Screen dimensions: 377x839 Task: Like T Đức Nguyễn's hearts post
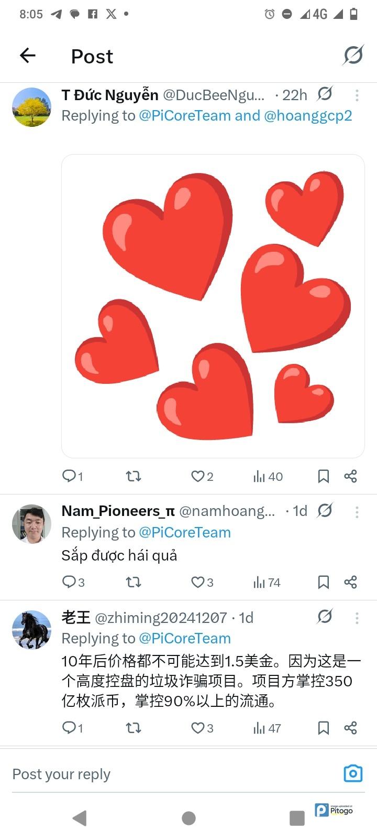pyautogui.click(x=197, y=476)
